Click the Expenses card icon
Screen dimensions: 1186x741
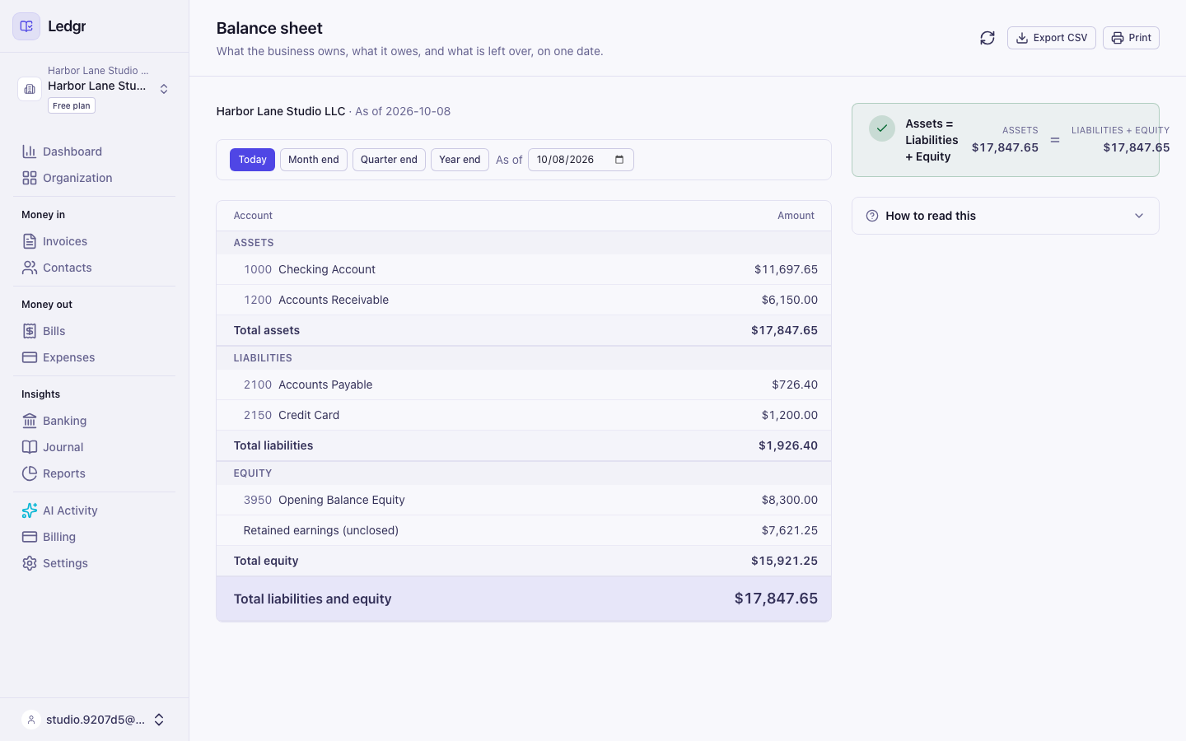coord(30,357)
